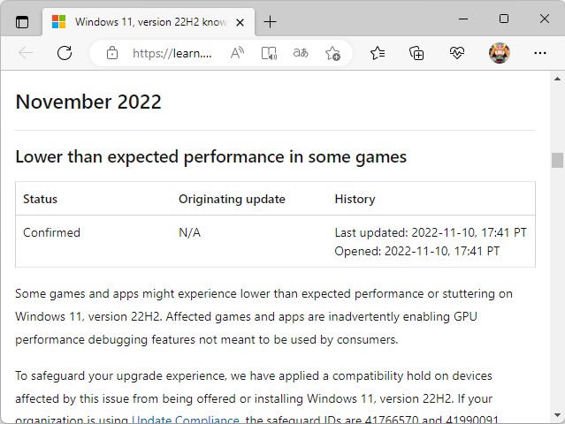Start Read aloud feature

(x=237, y=53)
